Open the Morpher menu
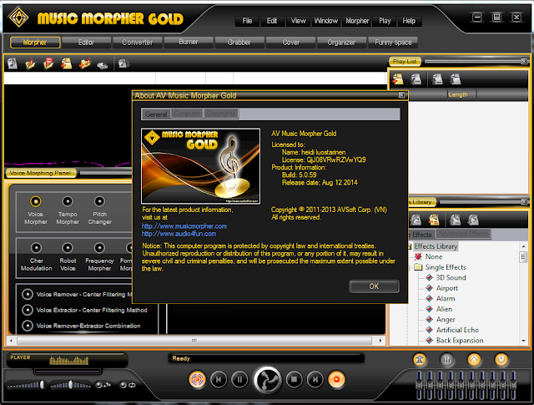 click(x=357, y=21)
